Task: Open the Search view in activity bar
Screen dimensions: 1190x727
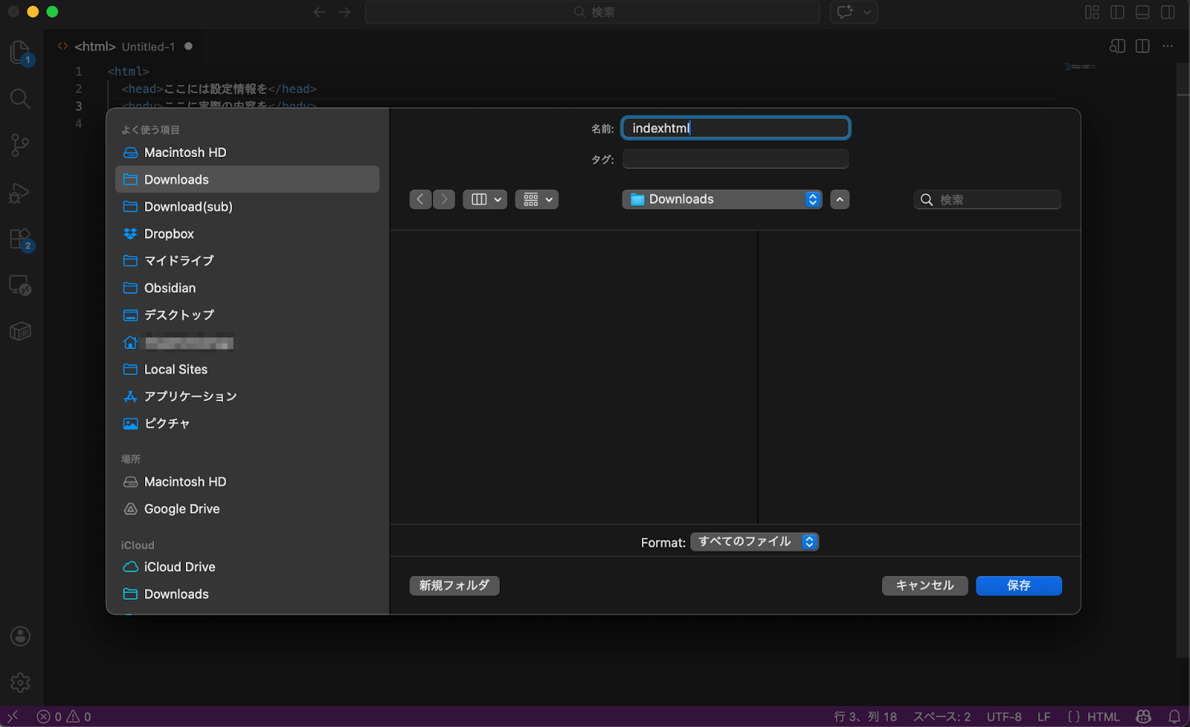Action: pyautogui.click(x=20, y=98)
